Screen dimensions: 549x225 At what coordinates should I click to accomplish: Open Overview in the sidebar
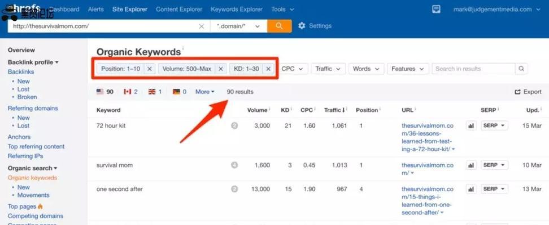21,50
